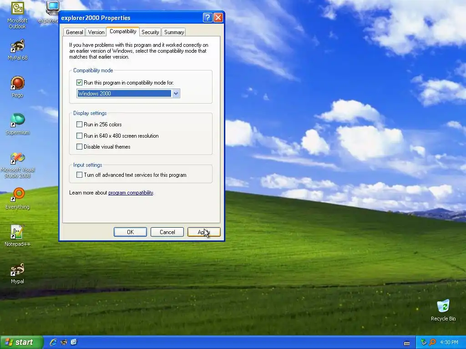This screenshot has width=466, height=349.
Task: Open the compatibility mode dropdown arrow
Action: coord(176,94)
